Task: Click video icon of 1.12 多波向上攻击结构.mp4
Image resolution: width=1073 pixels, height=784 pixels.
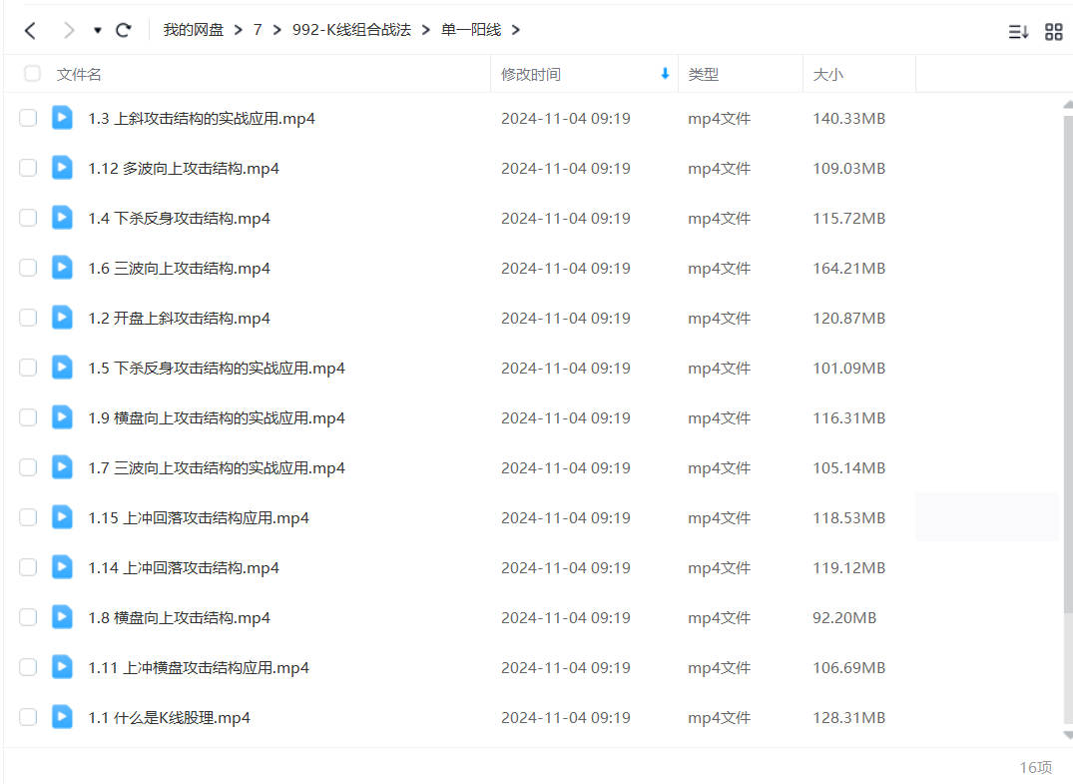Action: 62,168
